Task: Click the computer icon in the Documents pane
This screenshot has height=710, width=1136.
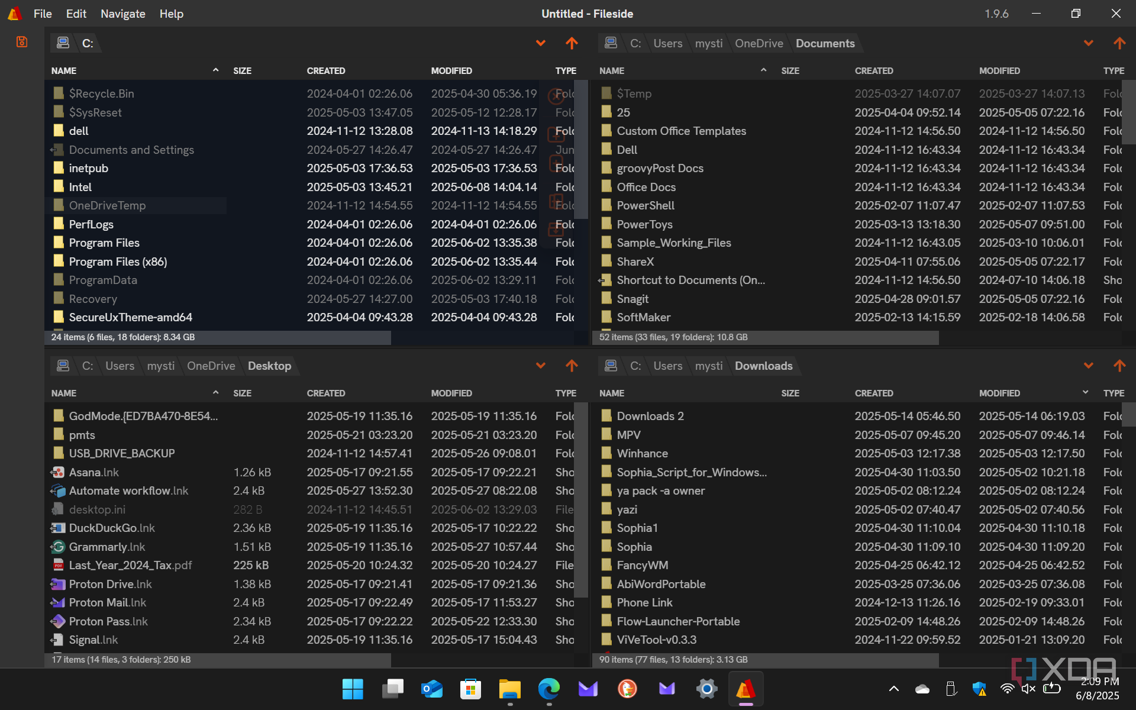Action: point(611,43)
